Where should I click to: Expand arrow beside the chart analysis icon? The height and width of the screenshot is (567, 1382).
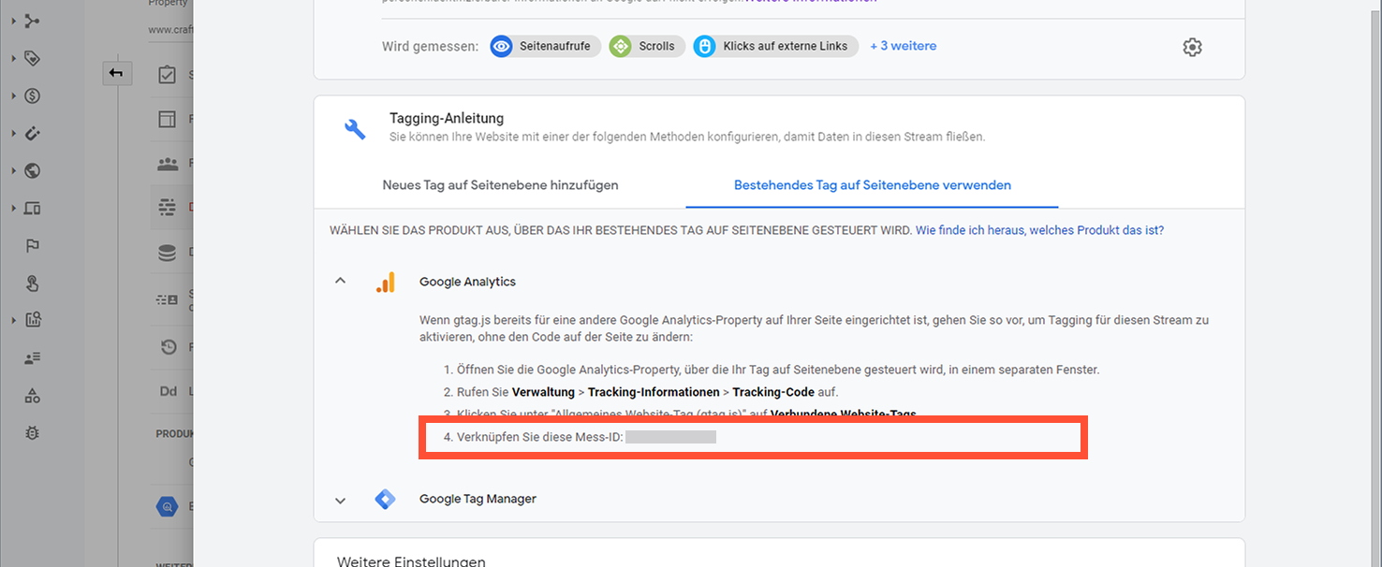pyautogui.click(x=13, y=320)
